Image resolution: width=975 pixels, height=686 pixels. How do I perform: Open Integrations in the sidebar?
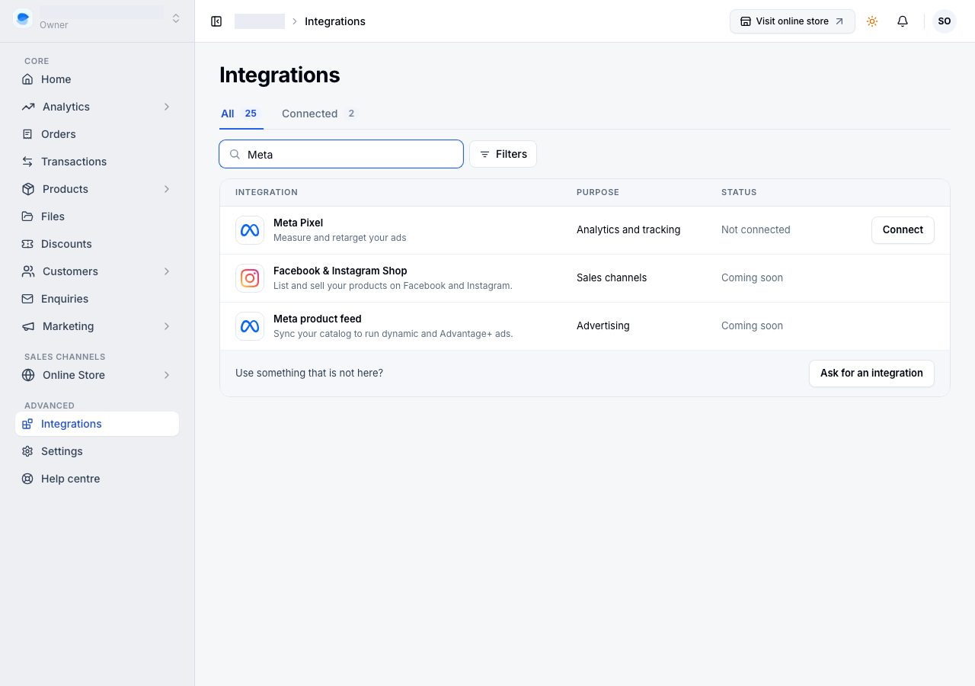pos(97,424)
